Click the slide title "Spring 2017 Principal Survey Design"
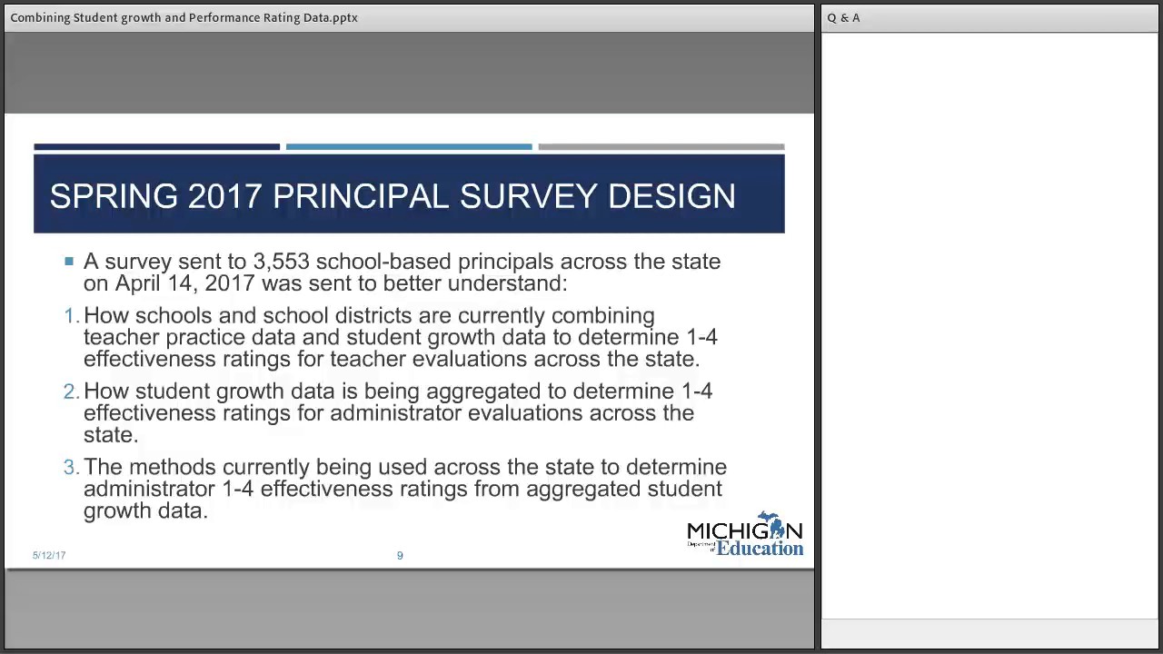The image size is (1163, 654). 393,196
